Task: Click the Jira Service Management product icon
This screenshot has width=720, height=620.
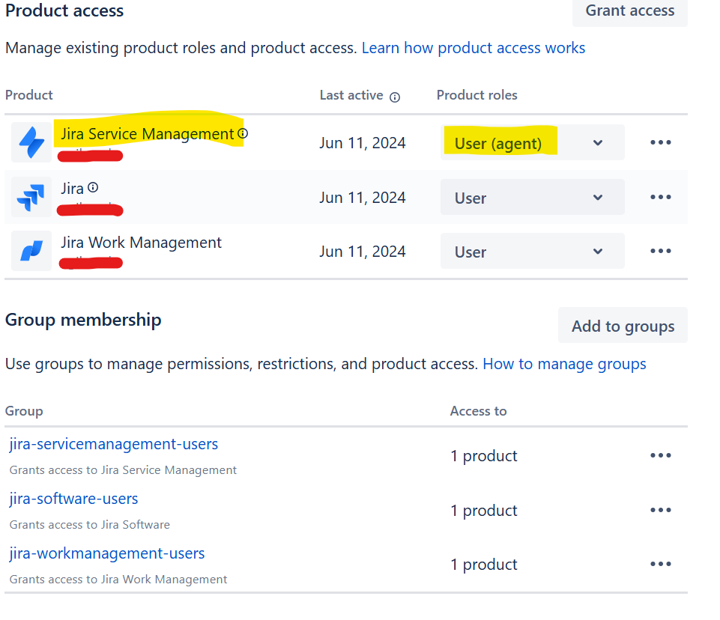Action: coord(31,142)
